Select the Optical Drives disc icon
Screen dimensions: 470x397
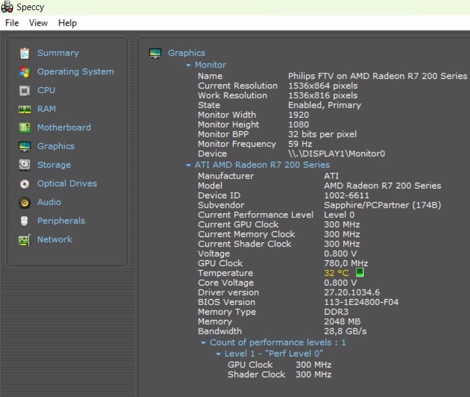pyautogui.click(x=24, y=184)
